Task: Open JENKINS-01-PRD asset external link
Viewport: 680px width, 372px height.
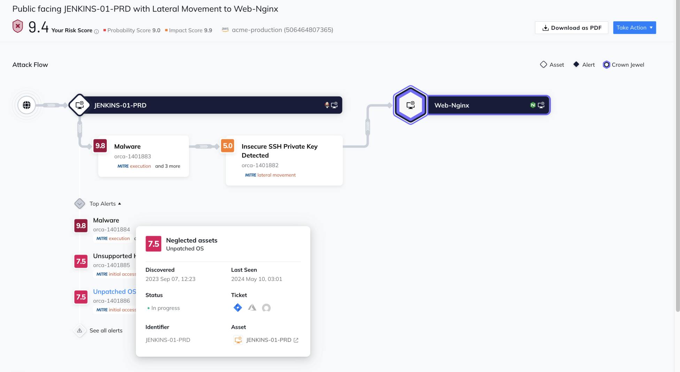Action: [296, 340]
